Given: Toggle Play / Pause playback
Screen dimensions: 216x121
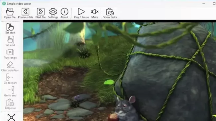Looking at the screenshot, I should point(81,13).
